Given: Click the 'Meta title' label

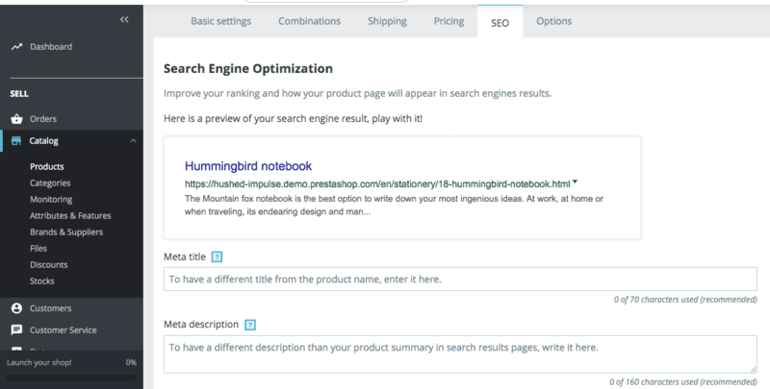Looking at the screenshot, I should pyautogui.click(x=185, y=256).
